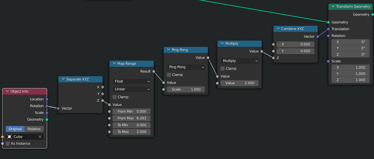Click the Cube object selector field

pos(25,137)
